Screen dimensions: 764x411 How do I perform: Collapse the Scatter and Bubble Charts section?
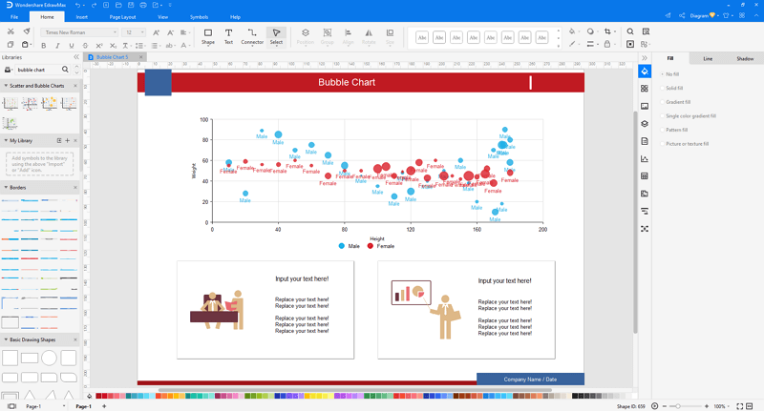tap(6, 86)
